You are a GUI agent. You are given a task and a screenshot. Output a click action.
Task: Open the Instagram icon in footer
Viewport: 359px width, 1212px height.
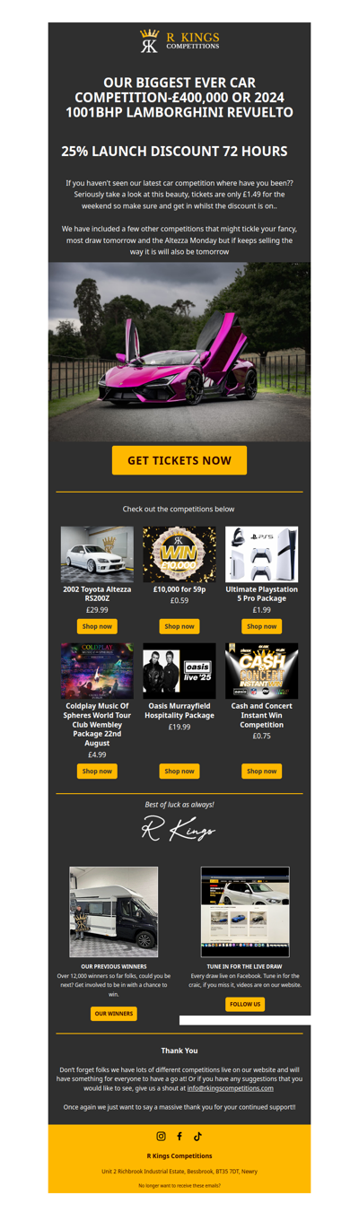[x=162, y=1137]
